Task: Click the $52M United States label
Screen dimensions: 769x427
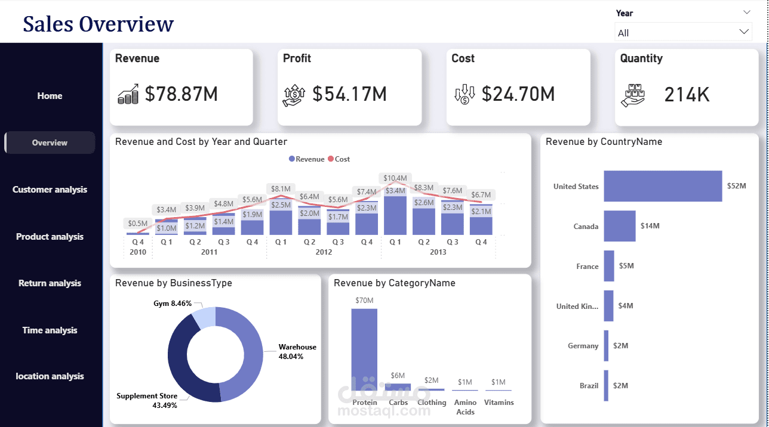Action: 736,186
